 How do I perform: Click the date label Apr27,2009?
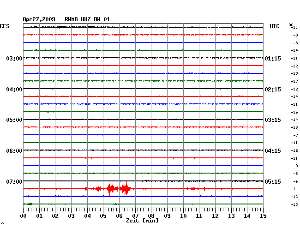(x=39, y=19)
